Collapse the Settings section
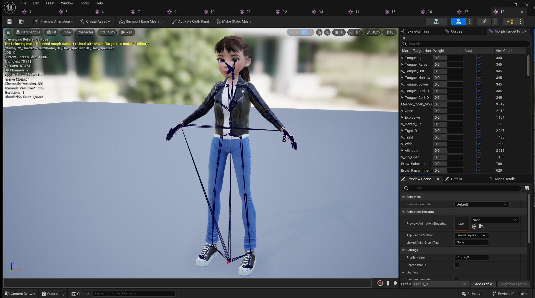The width and height of the screenshot is (535, 298). coord(403,250)
